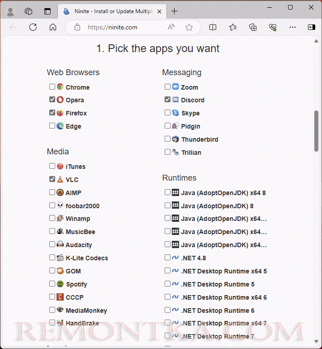This screenshot has height=349, width=322.
Task: Open the split screen view icon
Action: pyautogui.click(x=213, y=27)
